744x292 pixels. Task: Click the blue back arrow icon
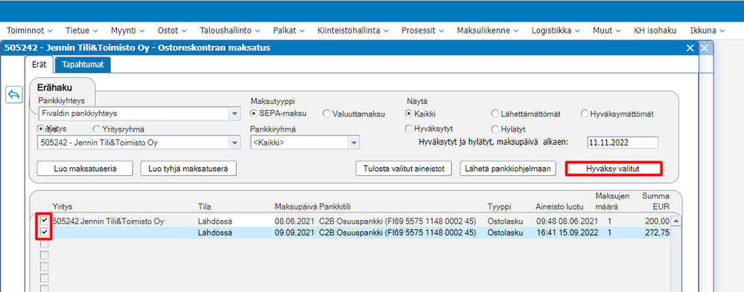click(13, 94)
